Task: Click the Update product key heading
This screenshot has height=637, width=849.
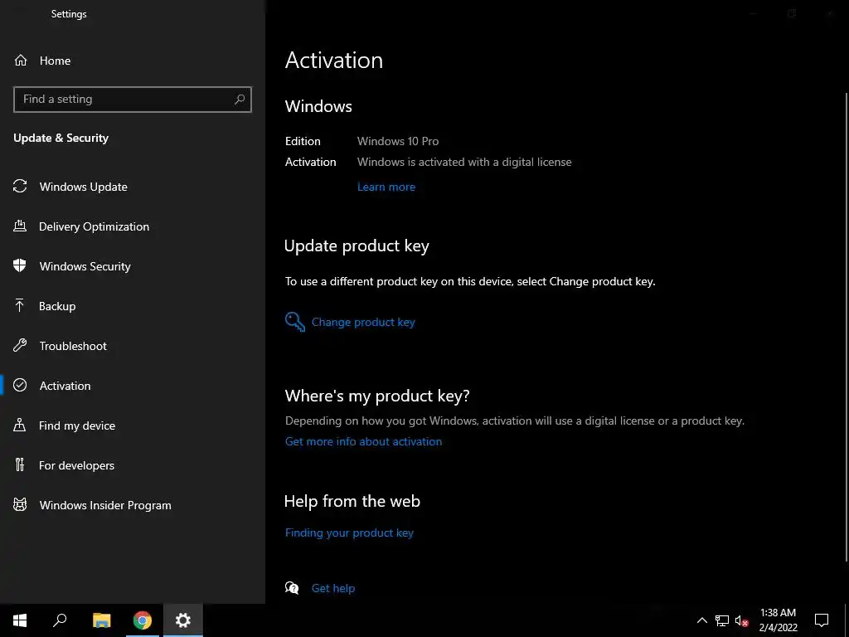Action: point(357,246)
